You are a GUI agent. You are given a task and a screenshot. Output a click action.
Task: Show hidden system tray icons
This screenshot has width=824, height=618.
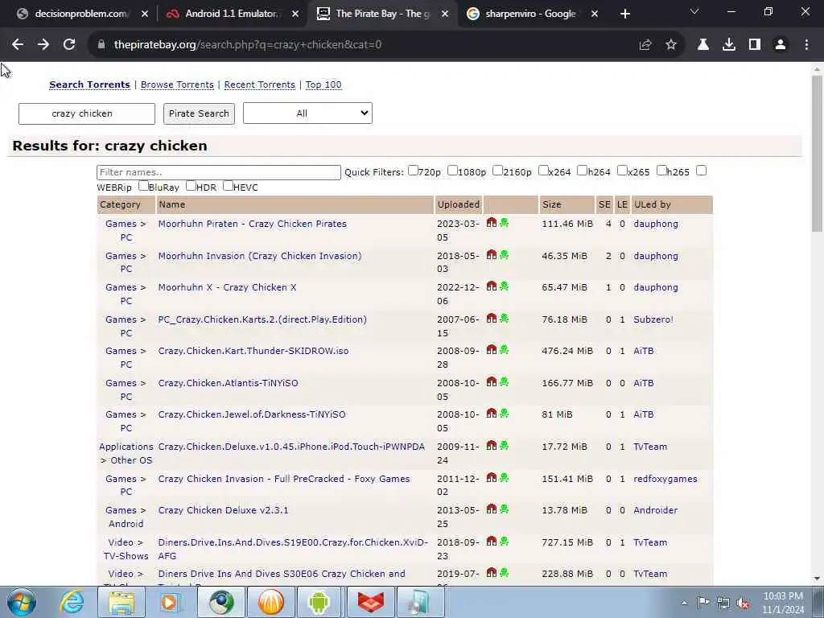[684, 603]
